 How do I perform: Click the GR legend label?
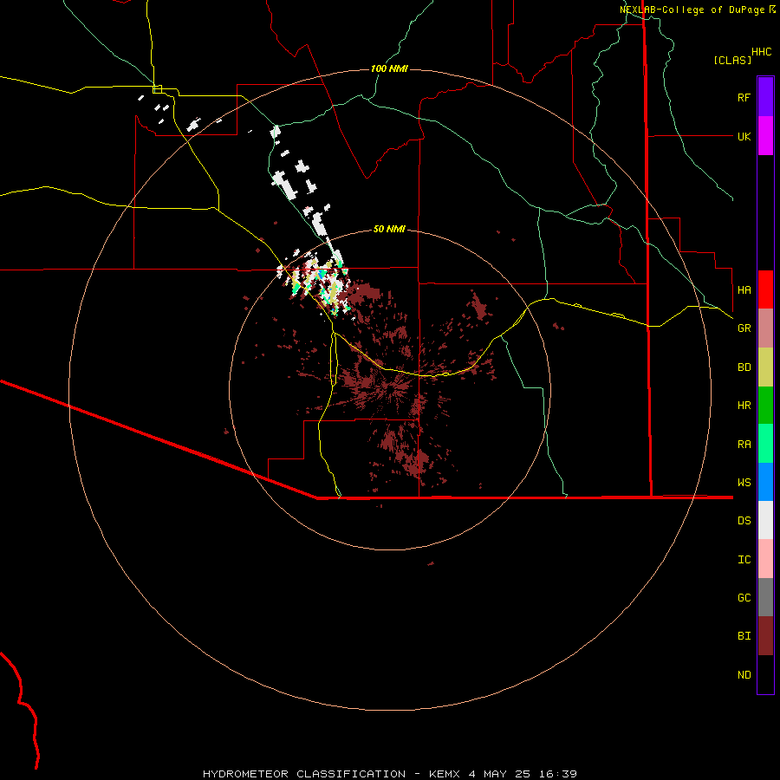click(x=744, y=328)
